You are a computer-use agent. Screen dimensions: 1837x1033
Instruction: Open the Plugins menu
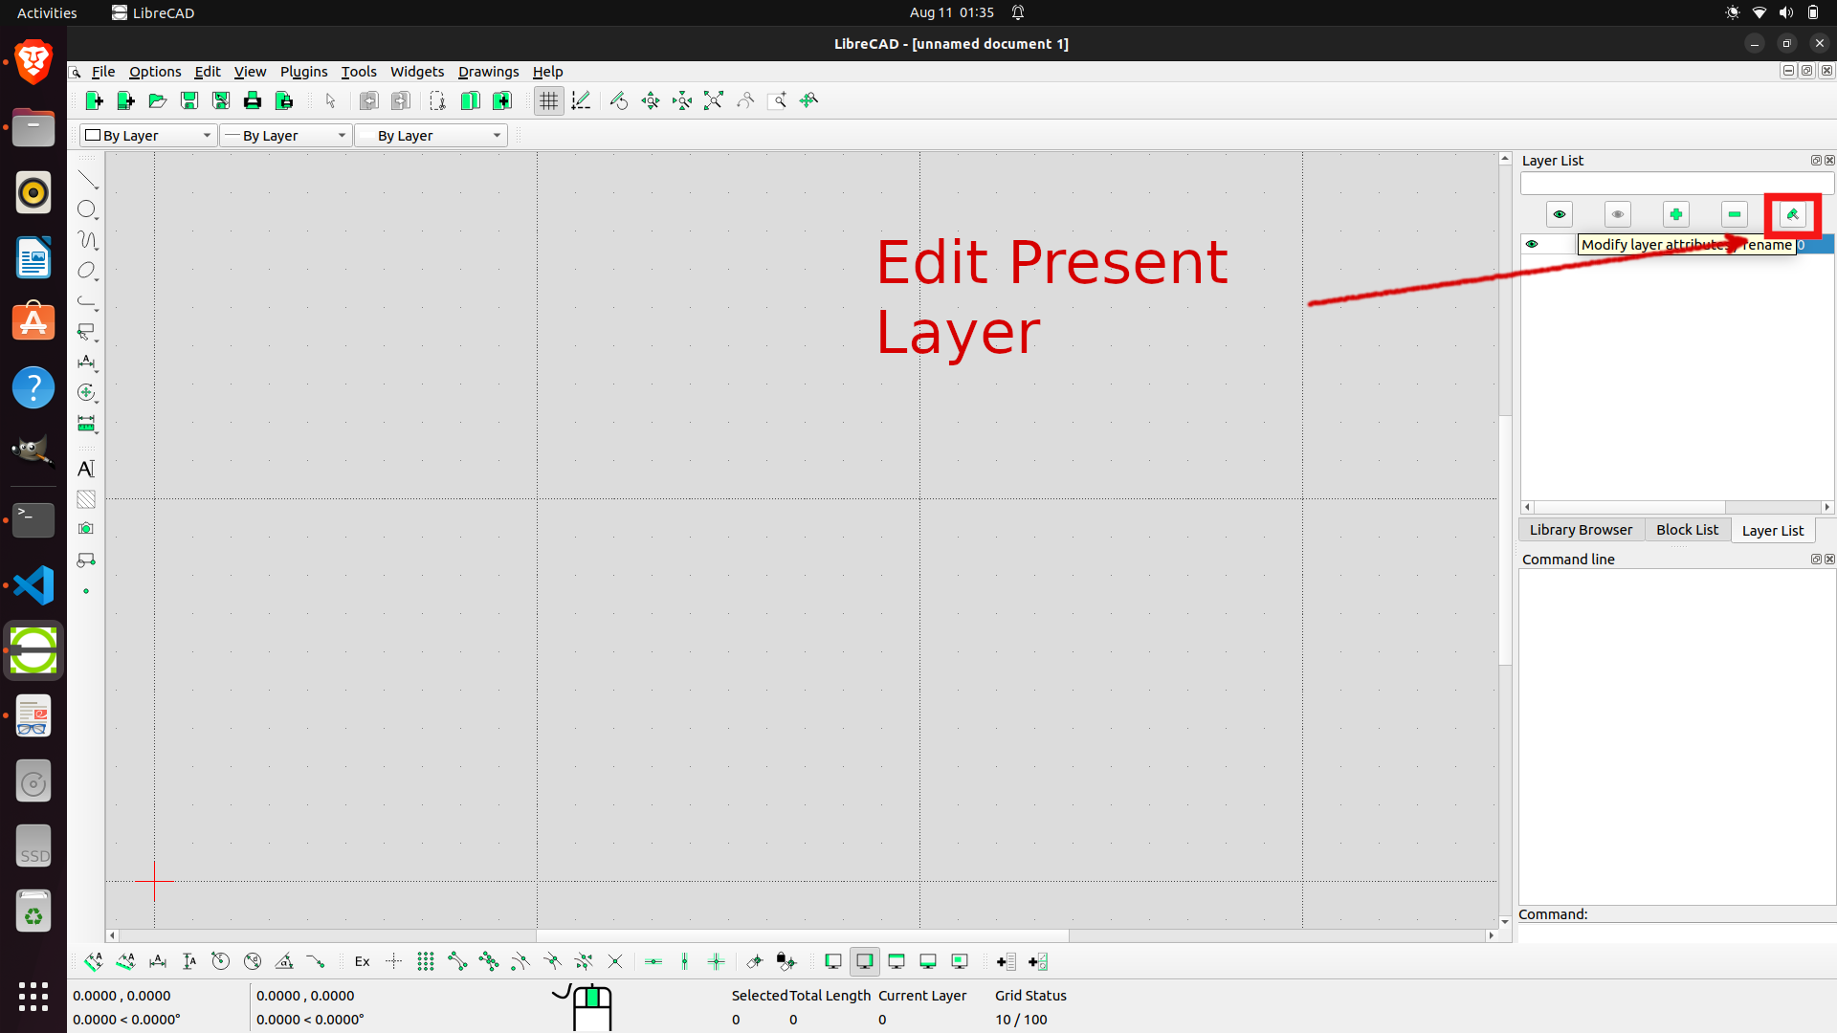click(304, 71)
